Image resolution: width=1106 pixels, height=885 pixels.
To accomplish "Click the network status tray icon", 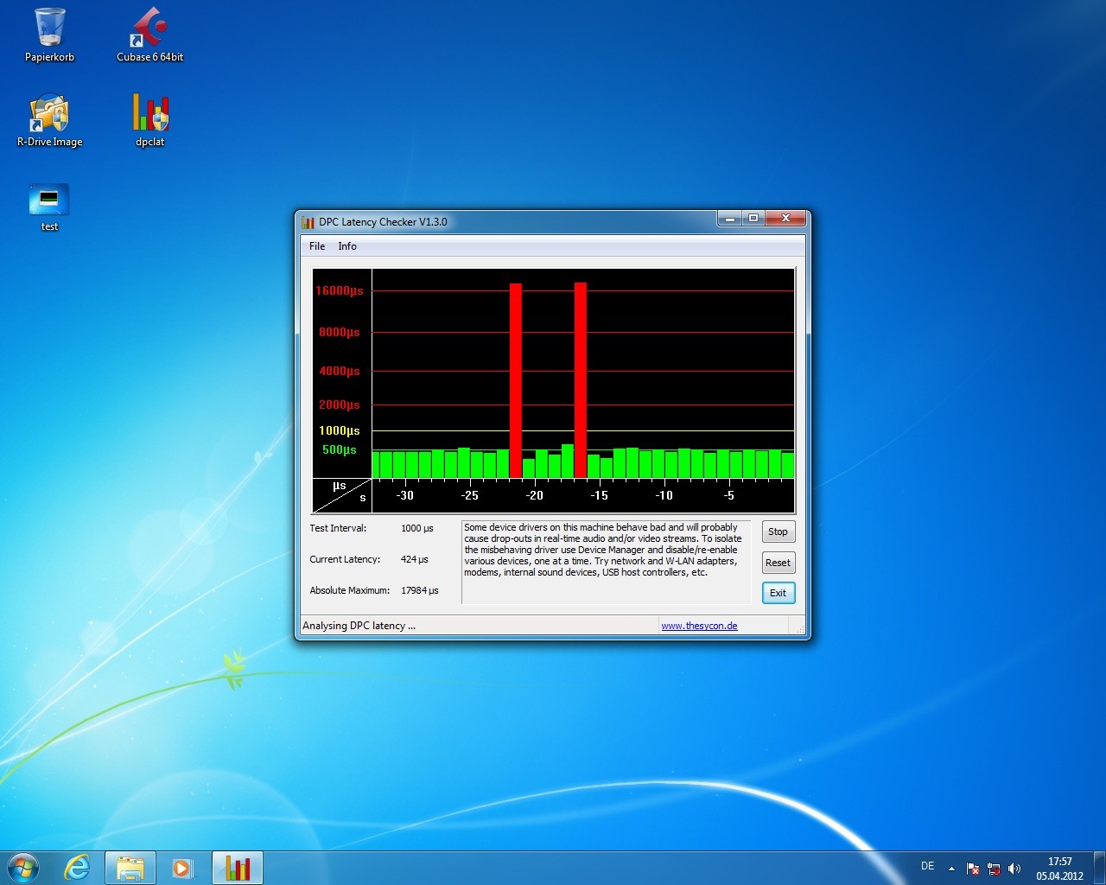I will (x=994, y=869).
